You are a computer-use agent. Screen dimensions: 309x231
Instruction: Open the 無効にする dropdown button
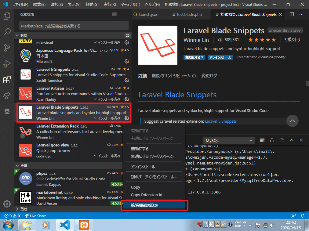click(194, 57)
